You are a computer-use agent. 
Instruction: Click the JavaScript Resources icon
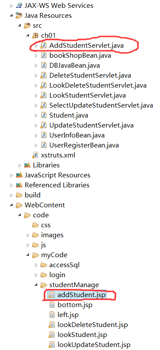19,175
